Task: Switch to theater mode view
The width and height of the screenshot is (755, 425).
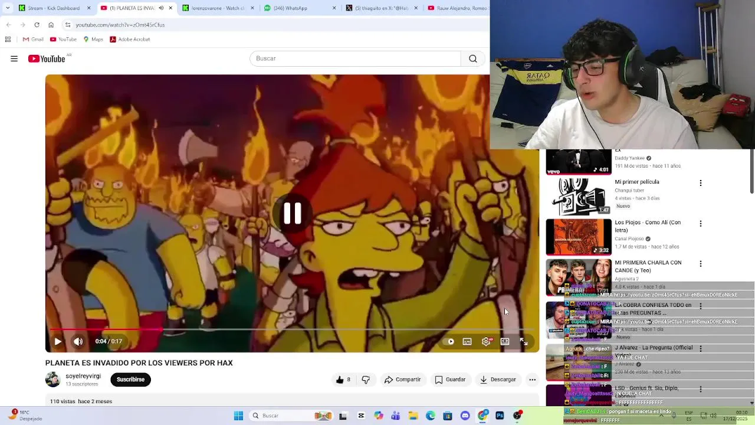Action: coord(505,341)
